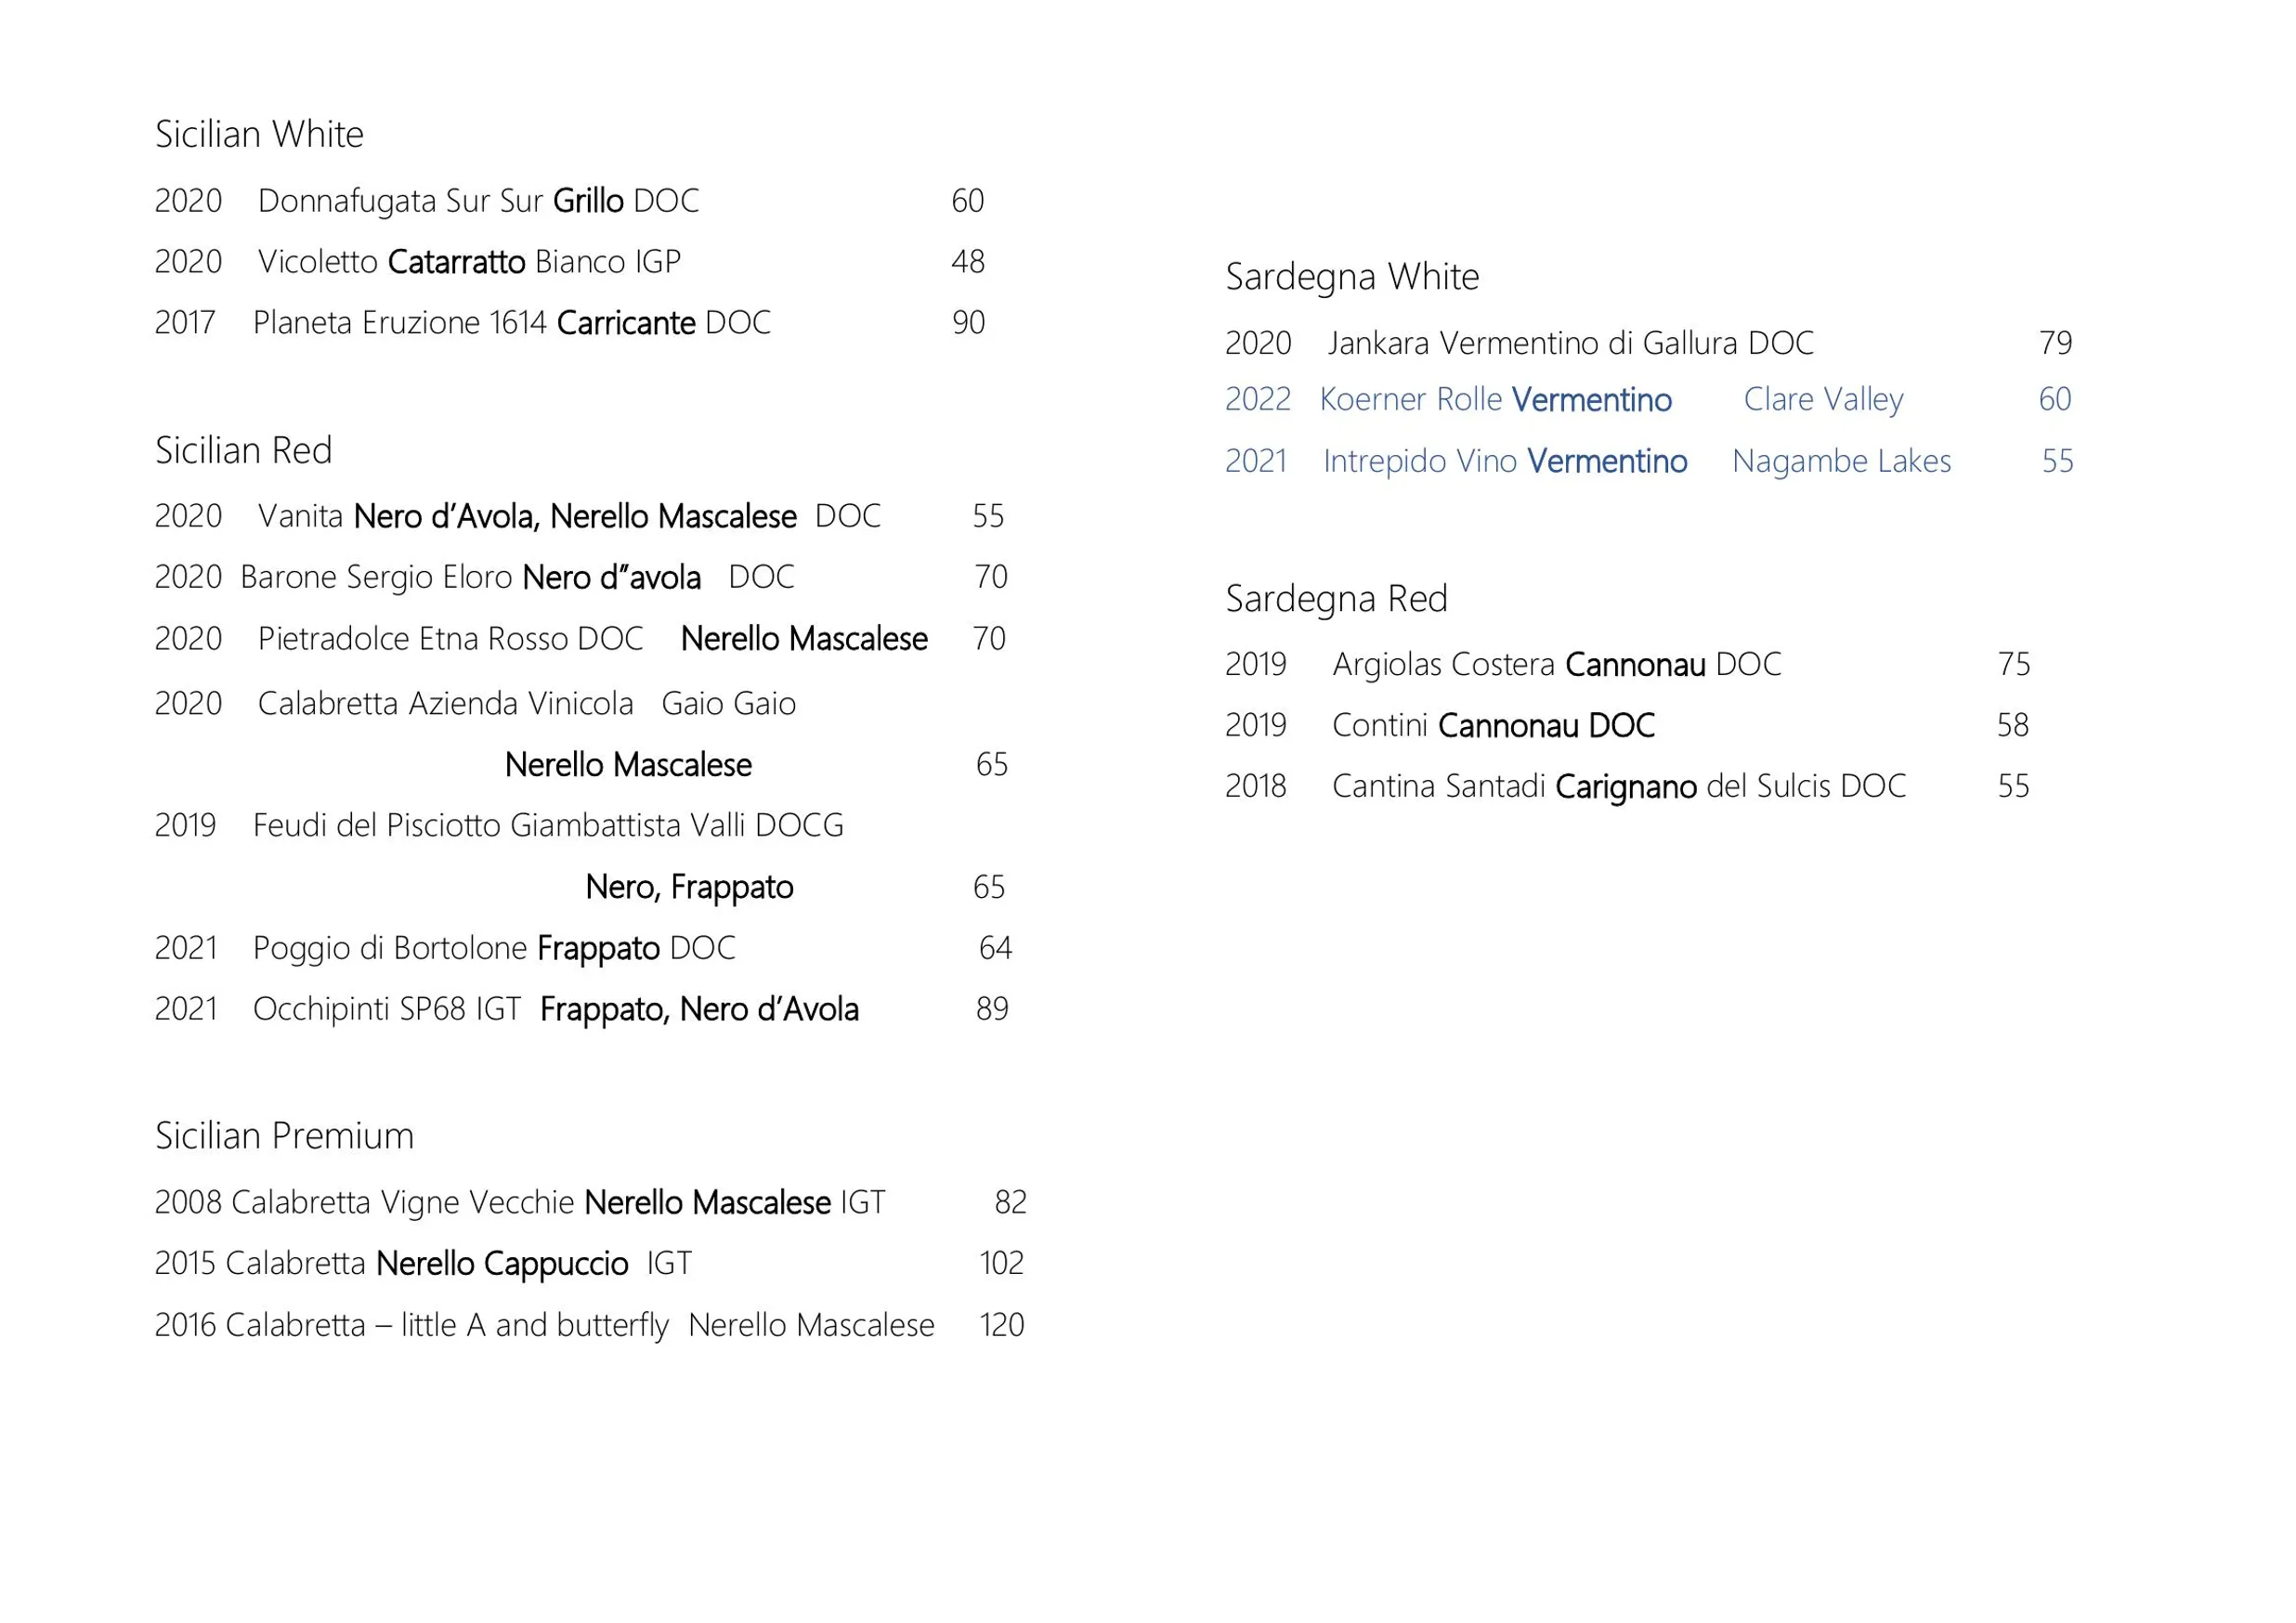Select 'Intrepido Vino Vermentino' blue entry
Viewport: 2296px width, 1623px height.
click(x=1505, y=461)
